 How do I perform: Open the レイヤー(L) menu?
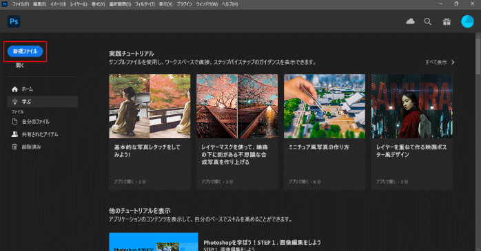pyautogui.click(x=79, y=4)
